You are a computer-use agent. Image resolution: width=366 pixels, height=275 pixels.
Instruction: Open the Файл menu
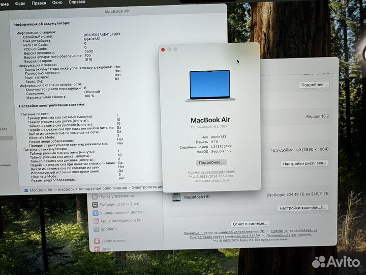coord(20,4)
